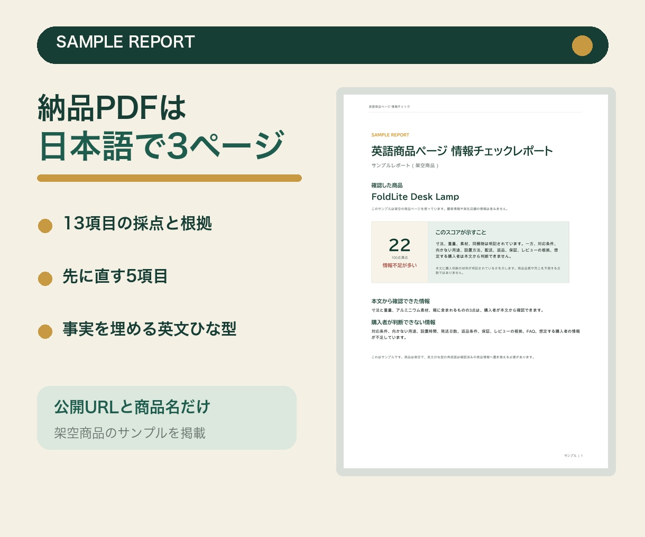Image resolution: width=645 pixels, height=537 pixels.
Task: Click the gold dot beside '事実を埋める英文ひな型'
Action: click(x=45, y=331)
